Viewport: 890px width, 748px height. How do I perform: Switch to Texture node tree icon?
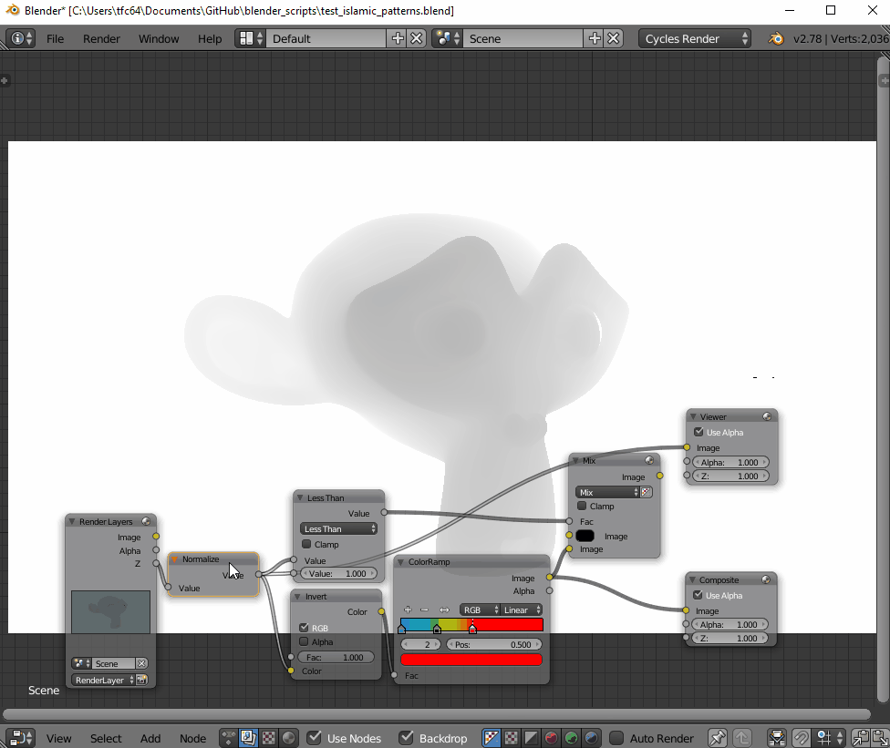coord(267,738)
